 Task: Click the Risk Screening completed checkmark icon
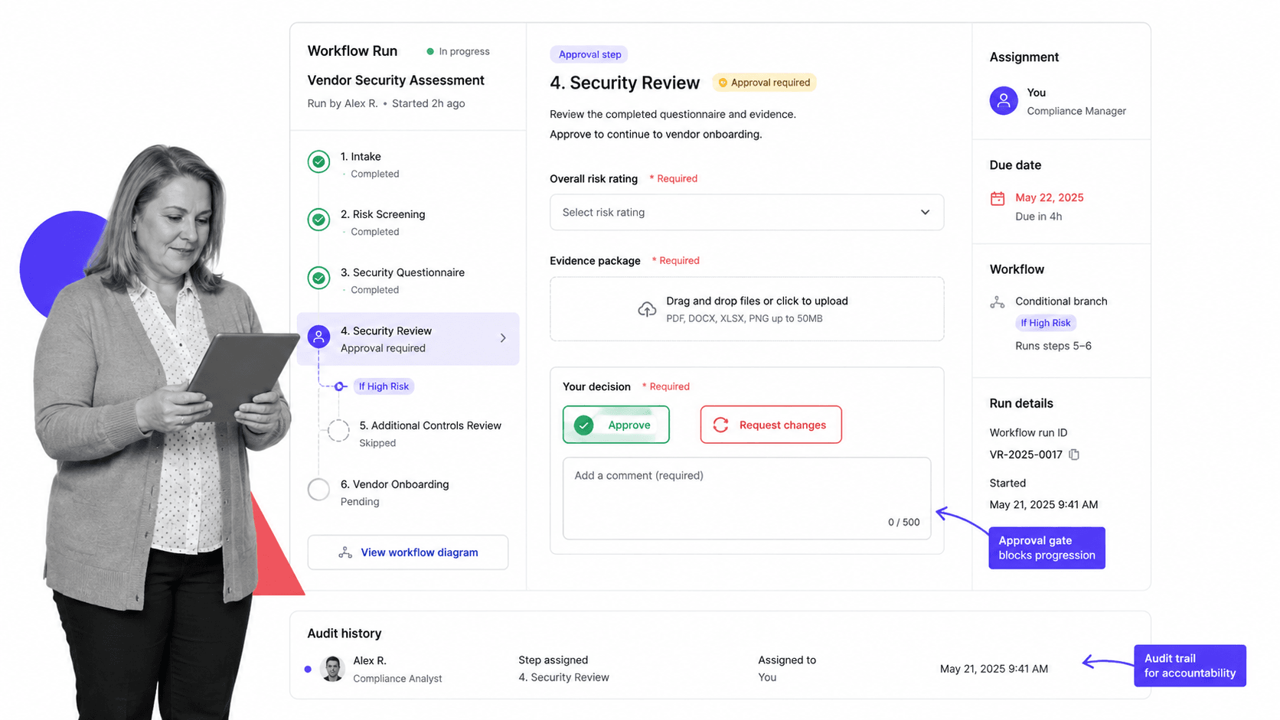coord(318,220)
